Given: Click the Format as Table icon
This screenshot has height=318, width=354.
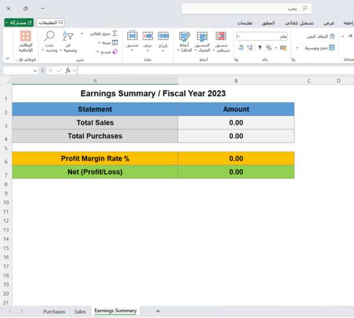Looking at the screenshot, I should [202, 37].
